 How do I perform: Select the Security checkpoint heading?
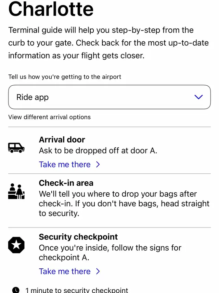[x=78, y=237]
